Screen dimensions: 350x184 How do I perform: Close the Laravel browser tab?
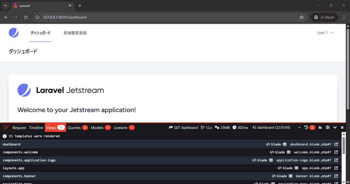[x=70, y=5]
